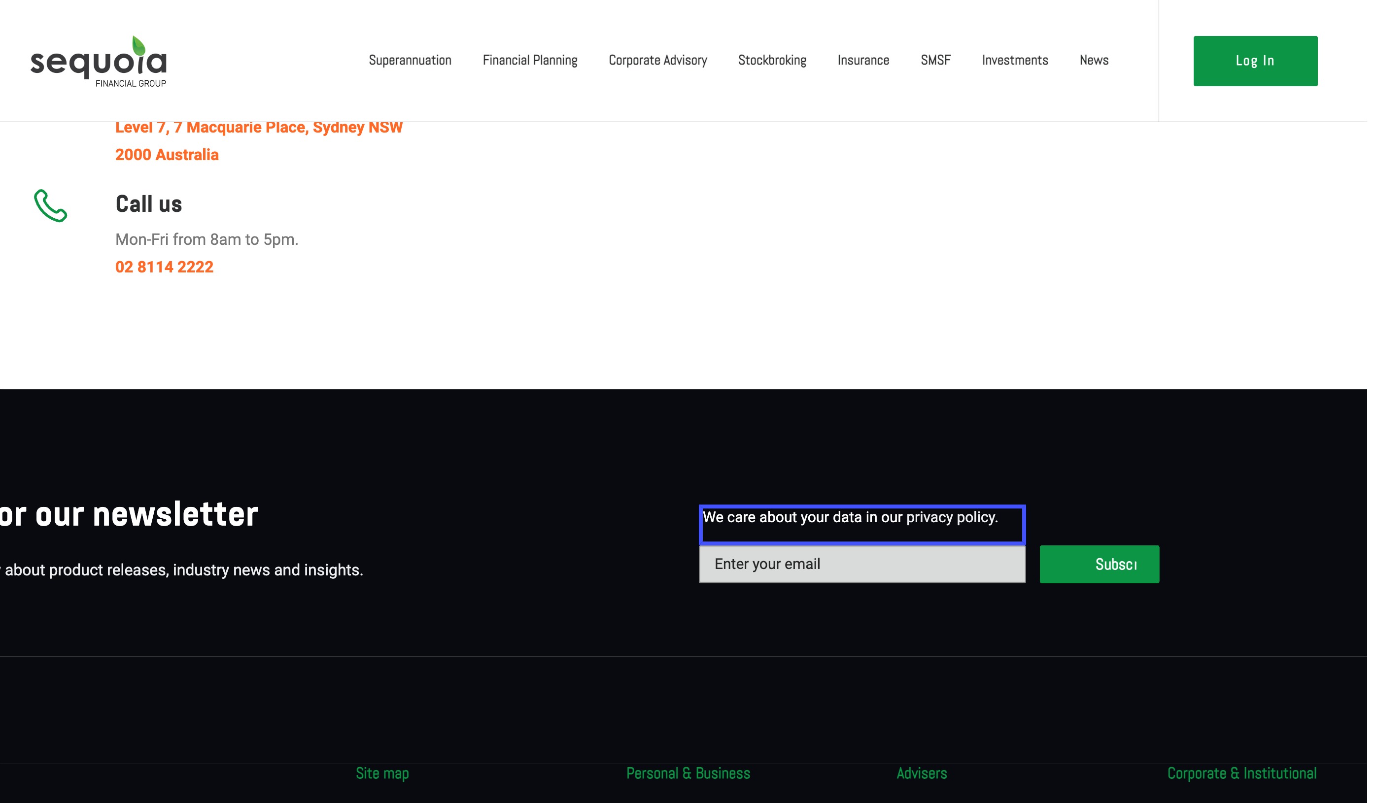Go to the Stockbroking section
The image size is (1377, 803).
pos(772,60)
